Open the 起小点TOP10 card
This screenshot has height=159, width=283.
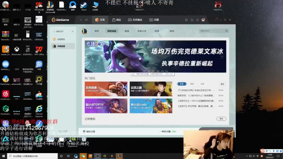[106, 106]
